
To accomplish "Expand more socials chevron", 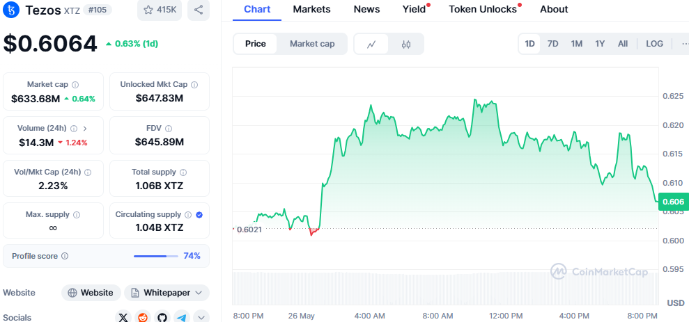I will pos(201,317).
